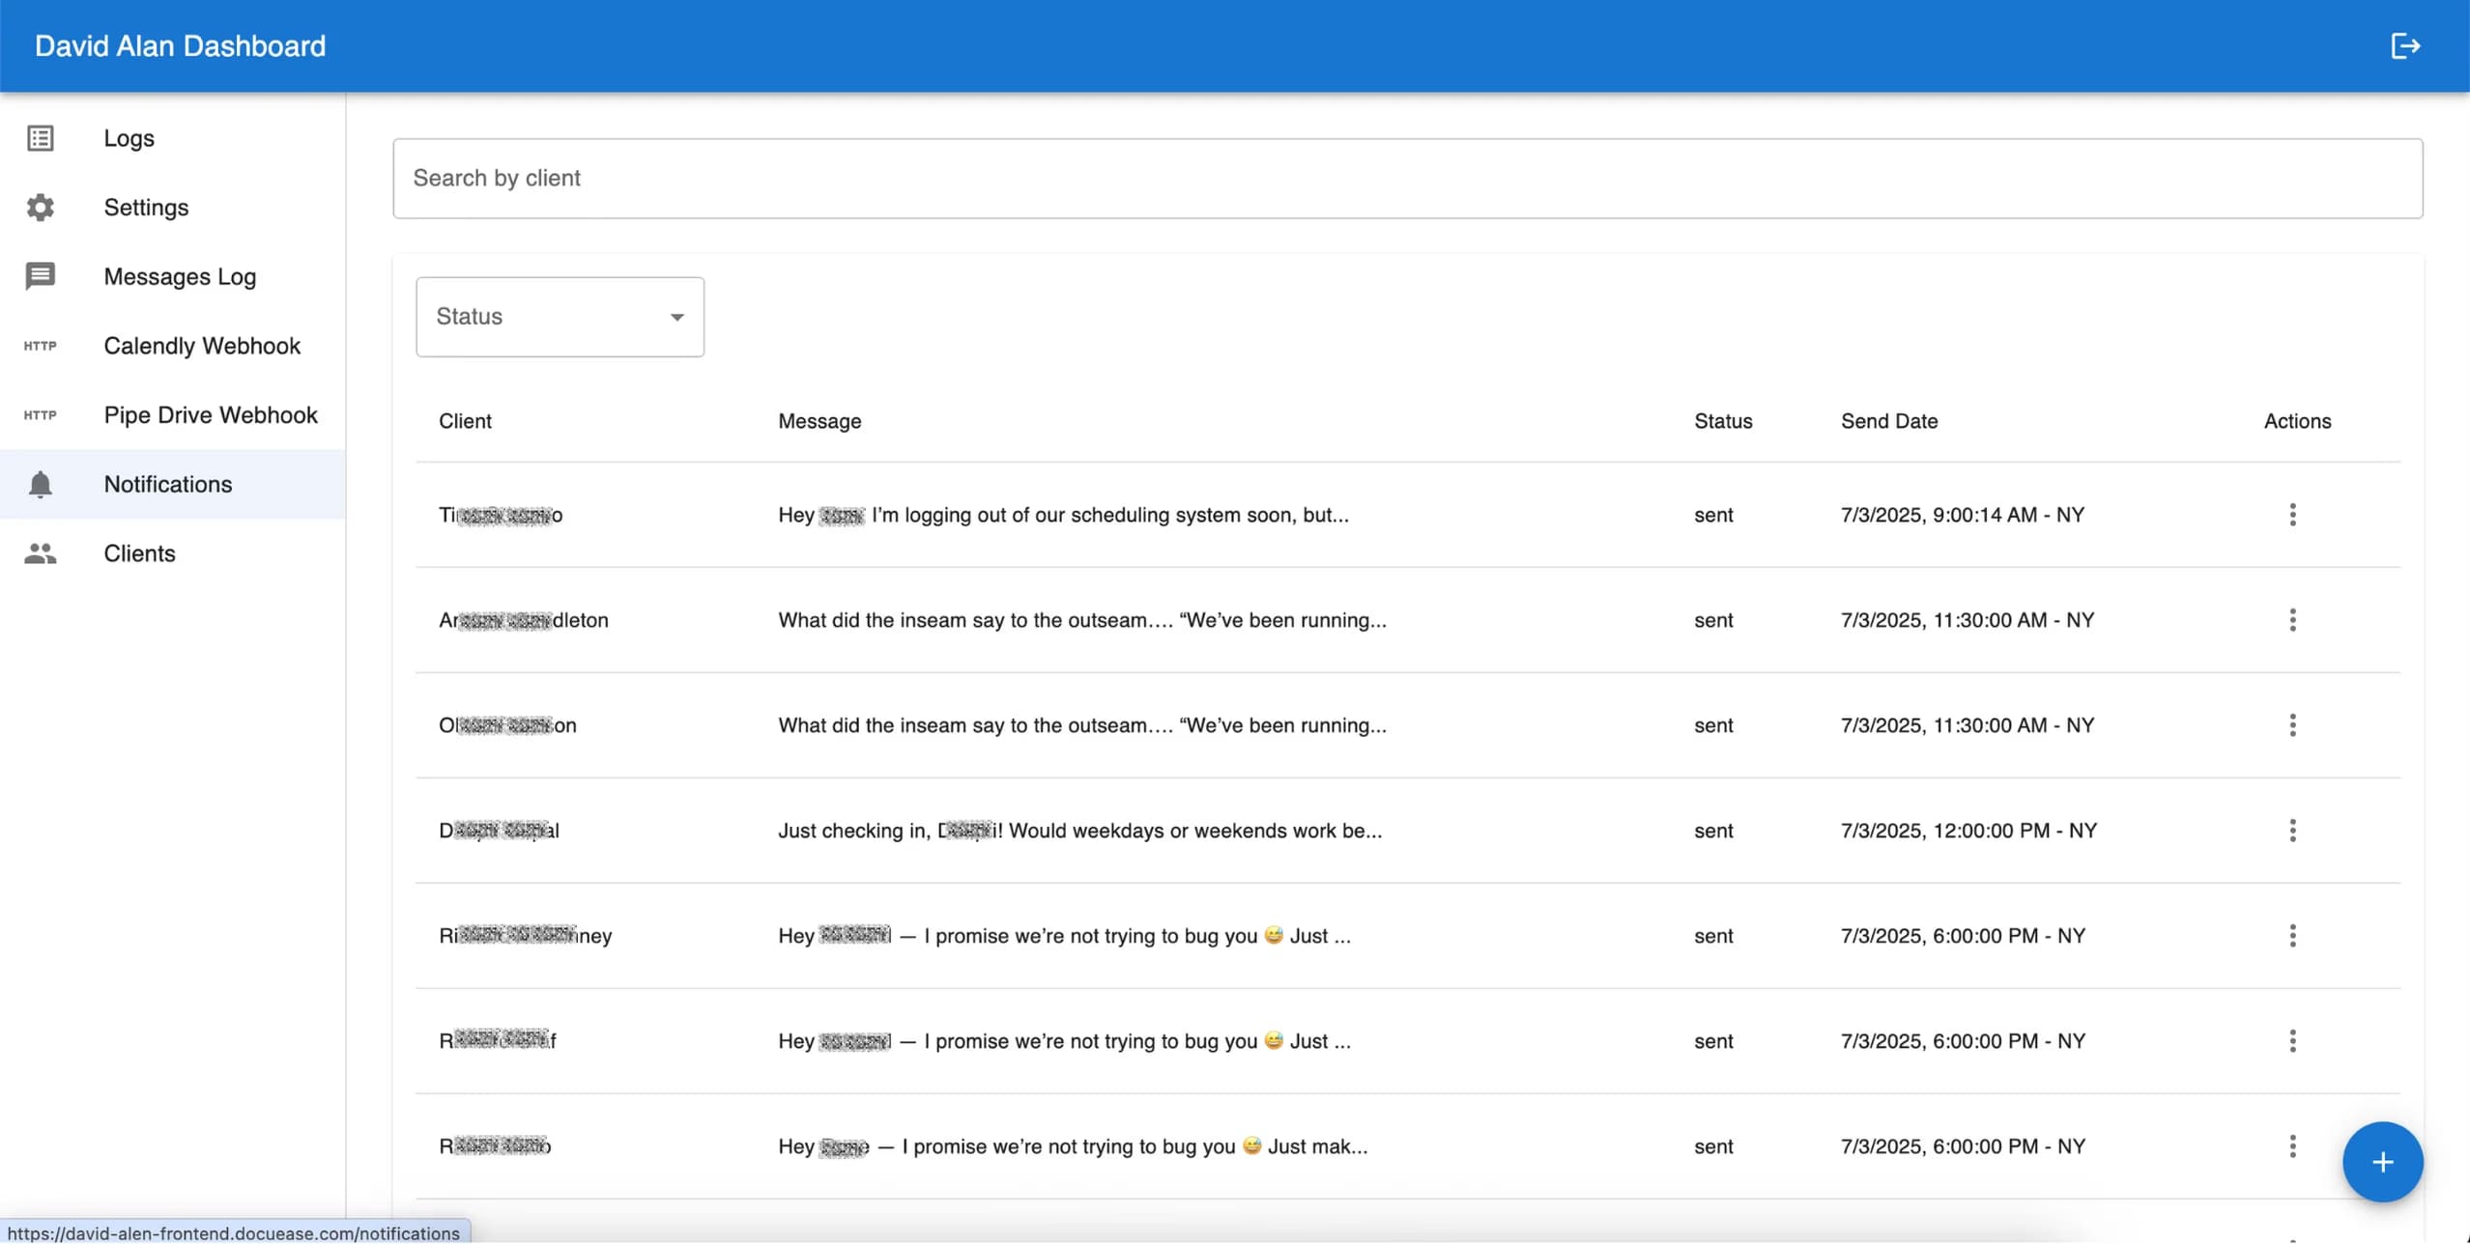Click inseam message in Ol...on row
This screenshot has width=2470, height=1244.
pyautogui.click(x=1082, y=725)
